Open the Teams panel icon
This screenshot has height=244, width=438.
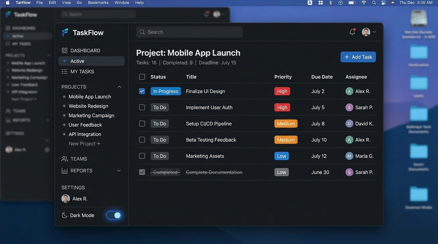(64, 159)
